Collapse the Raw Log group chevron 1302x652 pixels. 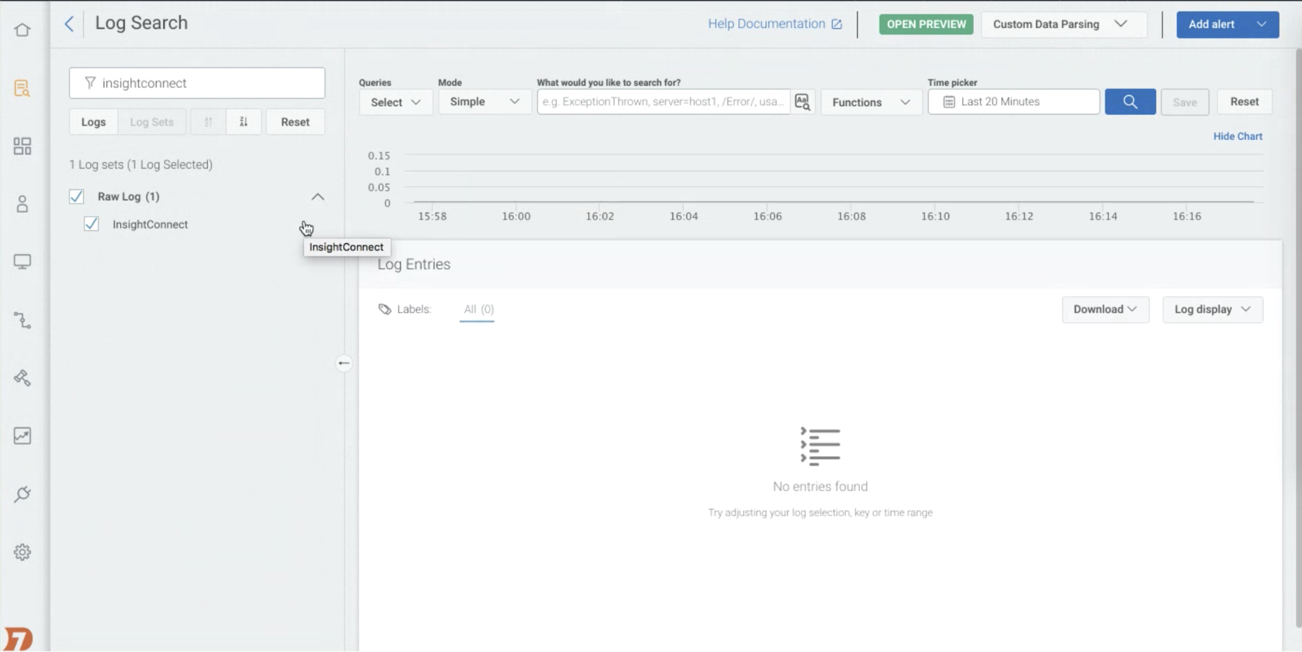(x=317, y=197)
